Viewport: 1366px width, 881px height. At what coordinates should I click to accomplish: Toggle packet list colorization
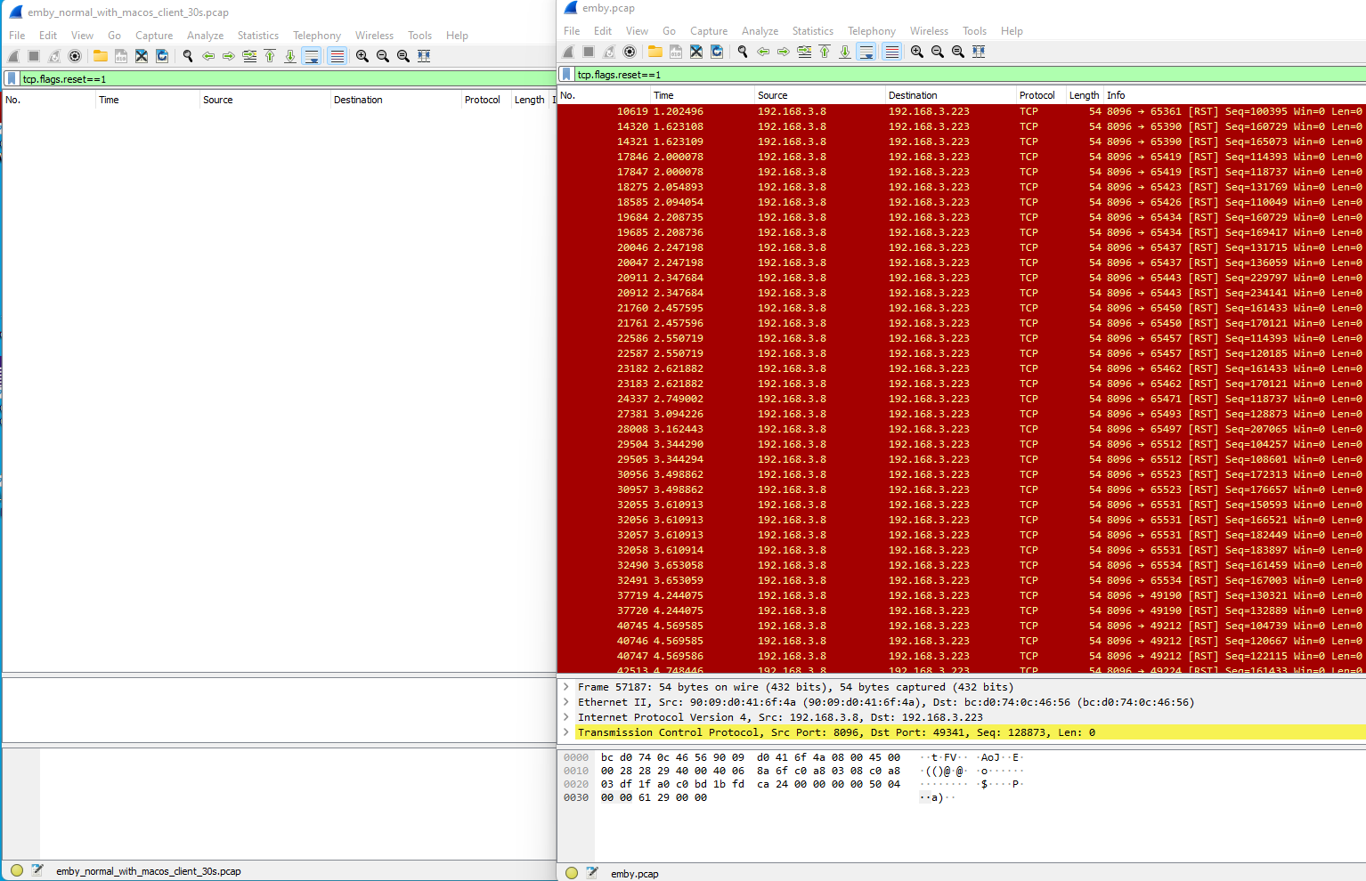pyautogui.click(x=891, y=51)
